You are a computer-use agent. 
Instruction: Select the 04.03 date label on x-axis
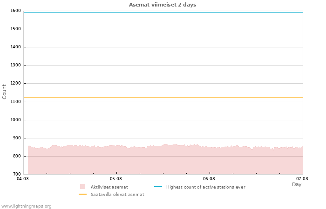click(23, 178)
